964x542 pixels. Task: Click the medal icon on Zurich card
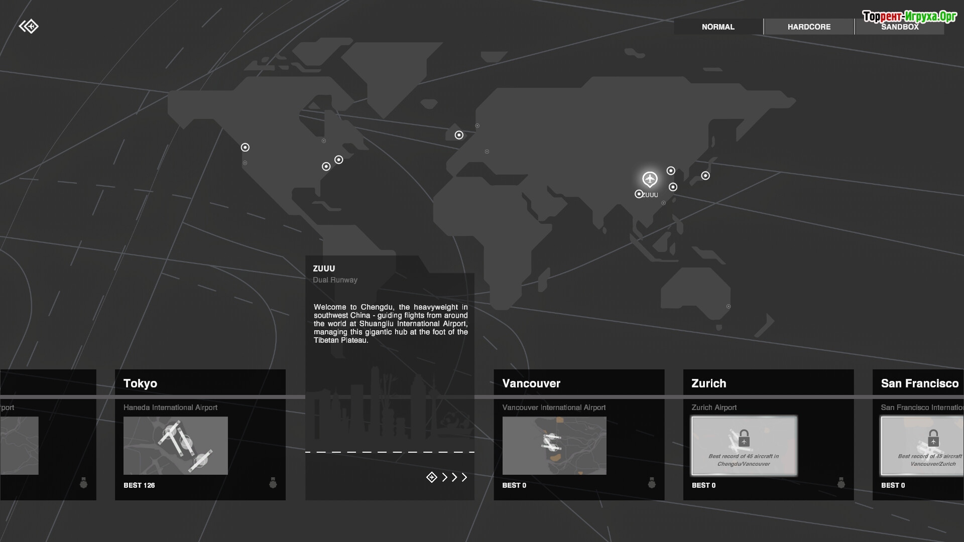[x=841, y=483]
